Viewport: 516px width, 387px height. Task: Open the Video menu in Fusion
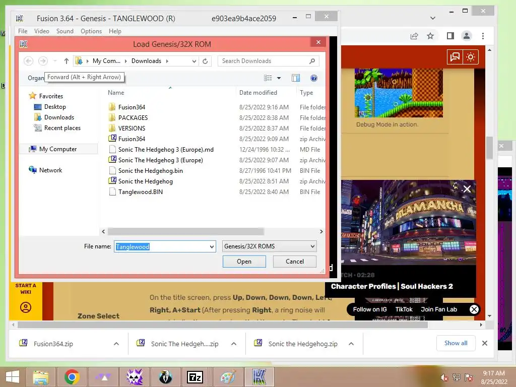[x=42, y=31]
